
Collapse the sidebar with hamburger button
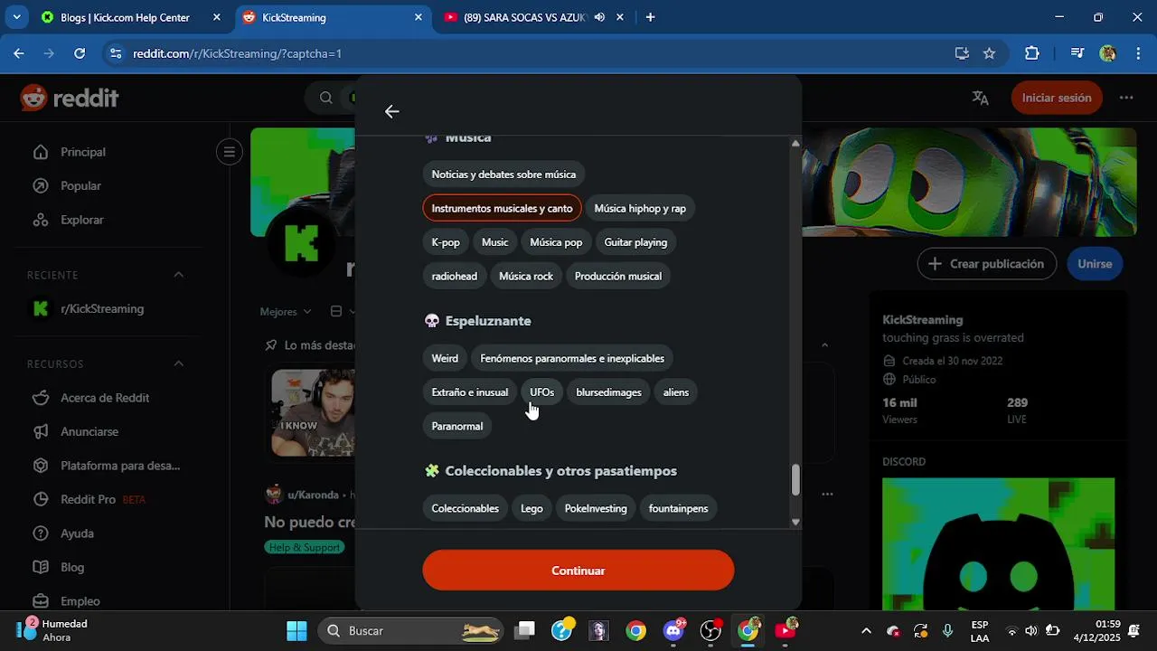230,152
